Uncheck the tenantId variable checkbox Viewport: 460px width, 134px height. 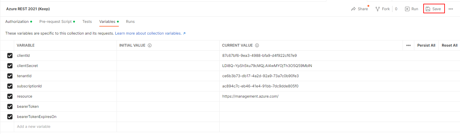click(x=10, y=76)
